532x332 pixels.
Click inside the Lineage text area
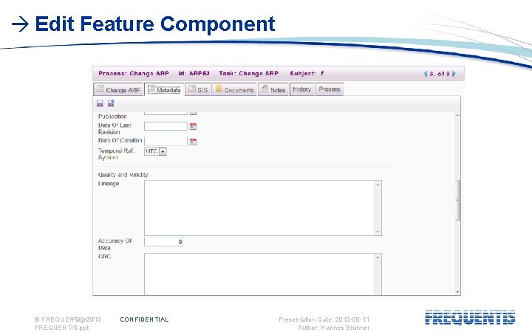(259, 208)
